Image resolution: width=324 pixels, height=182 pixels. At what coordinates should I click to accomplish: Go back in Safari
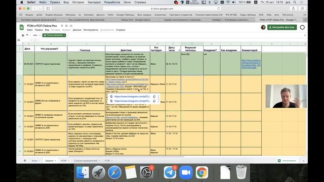(34, 9)
